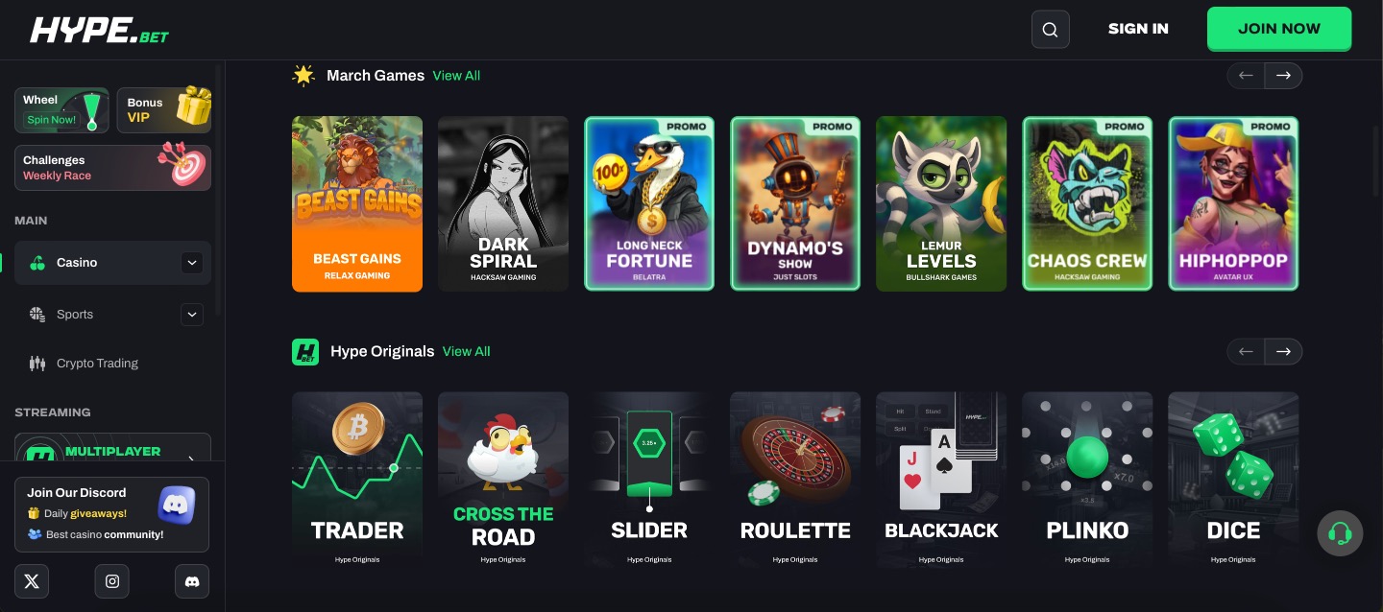Open the Plinko game thumbnail
Viewport: 1383px width, 612px height.
point(1087,479)
